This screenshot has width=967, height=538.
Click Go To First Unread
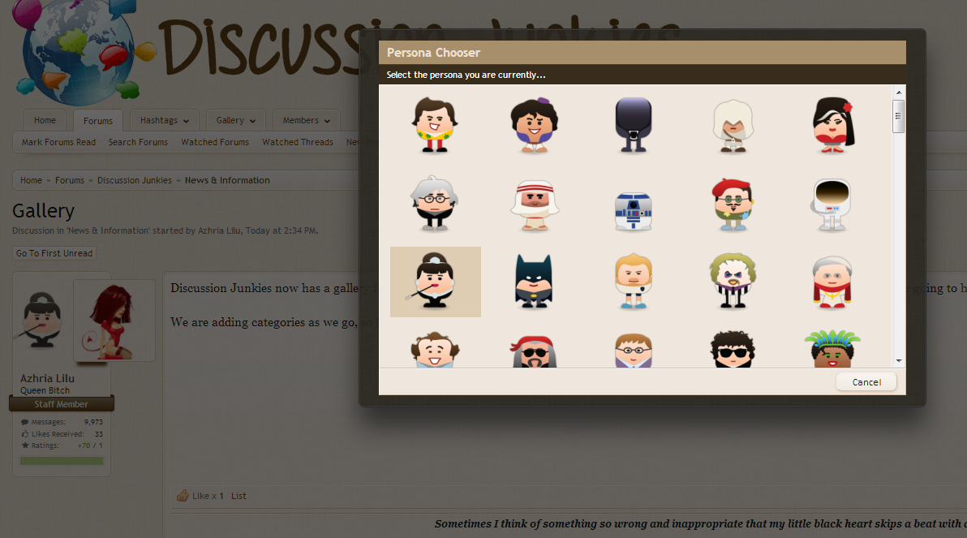(54, 253)
